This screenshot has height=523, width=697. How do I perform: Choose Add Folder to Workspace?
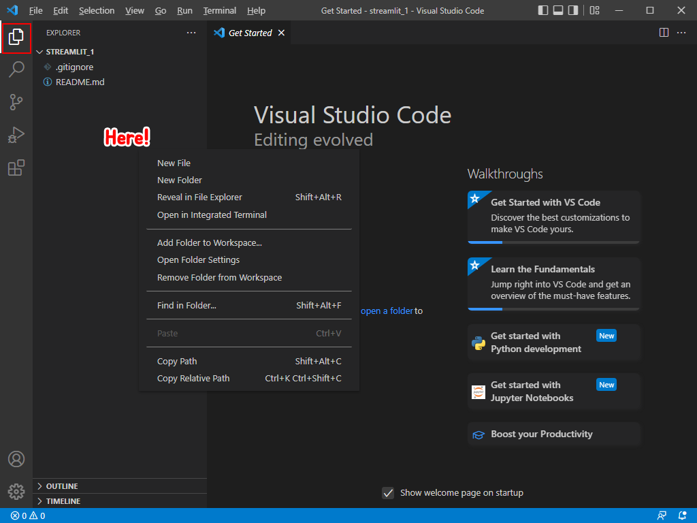click(x=249, y=243)
